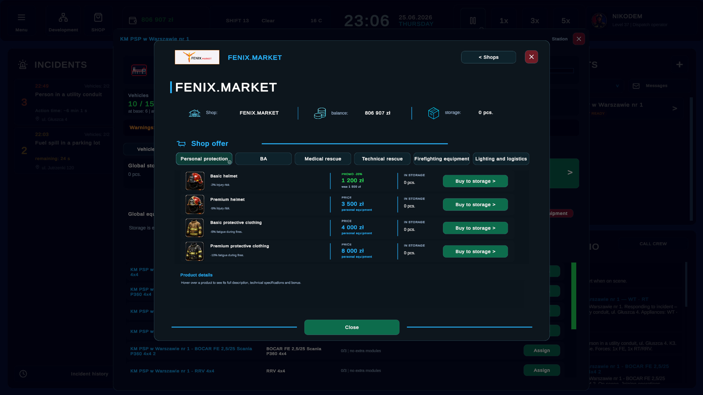Image resolution: width=703 pixels, height=395 pixels.
Task: Click Nikodem's profile avatar
Action: pos(599,20)
